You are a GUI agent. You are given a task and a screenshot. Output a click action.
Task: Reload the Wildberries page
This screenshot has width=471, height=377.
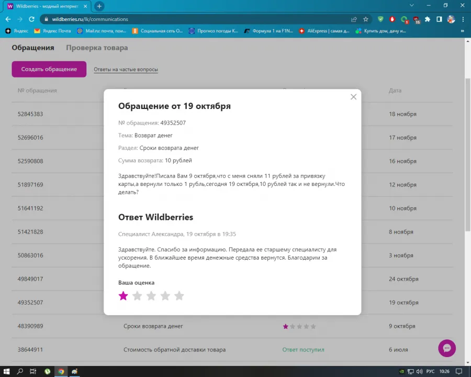tap(31, 19)
